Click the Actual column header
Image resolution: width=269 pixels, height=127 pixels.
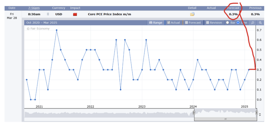(x=211, y=8)
